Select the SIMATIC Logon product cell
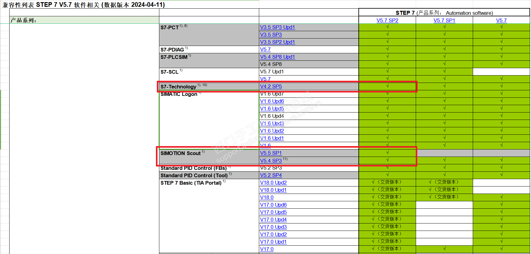This screenshot has height=254, width=531. pyautogui.click(x=209, y=120)
